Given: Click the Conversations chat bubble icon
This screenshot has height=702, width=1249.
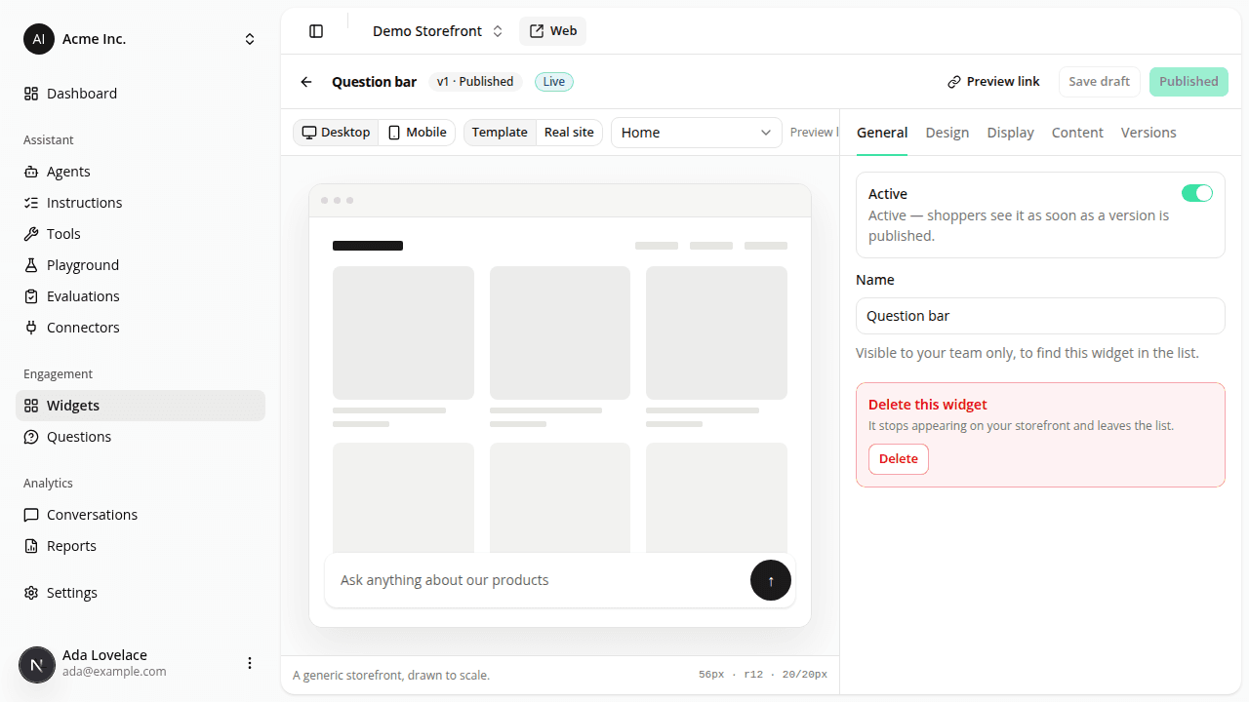Looking at the screenshot, I should tap(31, 515).
